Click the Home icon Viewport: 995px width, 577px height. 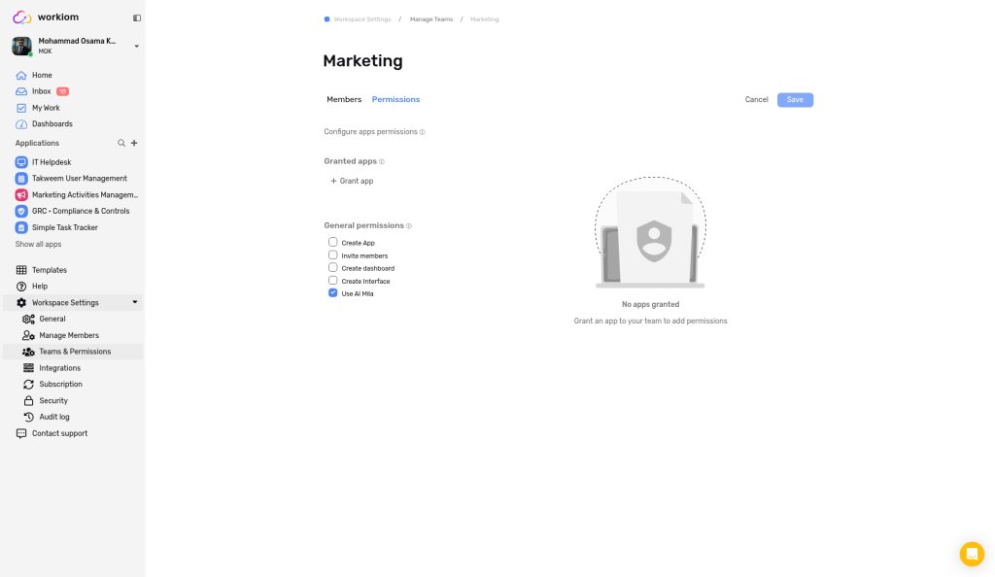(21, 75)
